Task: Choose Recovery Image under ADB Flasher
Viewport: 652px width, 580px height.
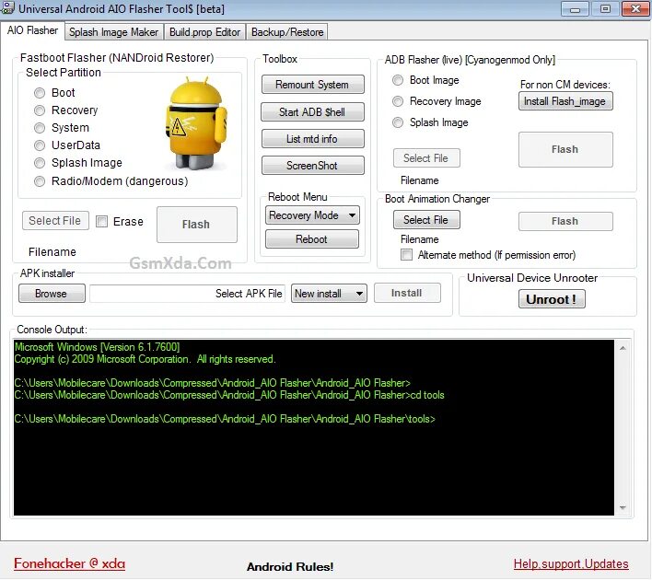Action: pos(398,101)
